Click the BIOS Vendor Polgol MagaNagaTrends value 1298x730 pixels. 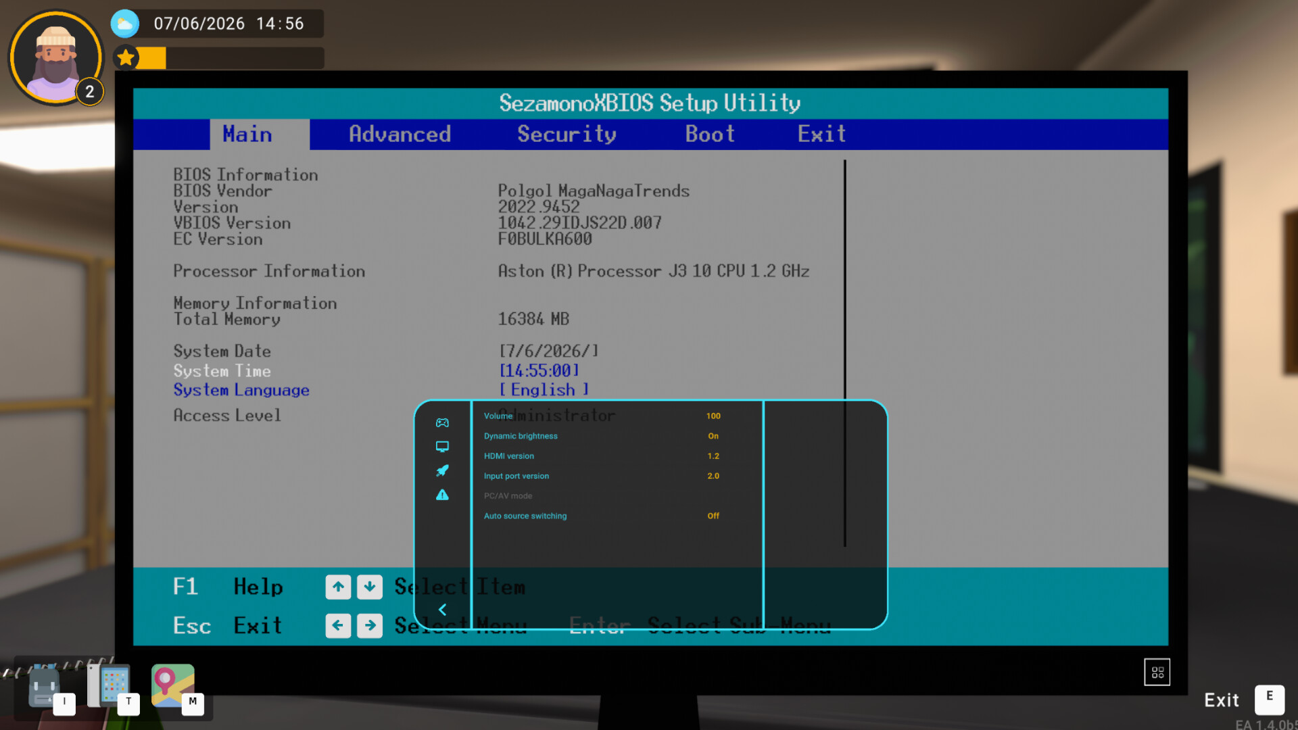click(594, 191)
